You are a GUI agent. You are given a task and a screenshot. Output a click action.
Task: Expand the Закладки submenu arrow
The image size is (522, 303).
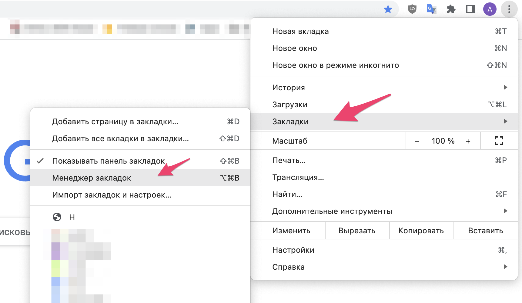coord(505,122)
